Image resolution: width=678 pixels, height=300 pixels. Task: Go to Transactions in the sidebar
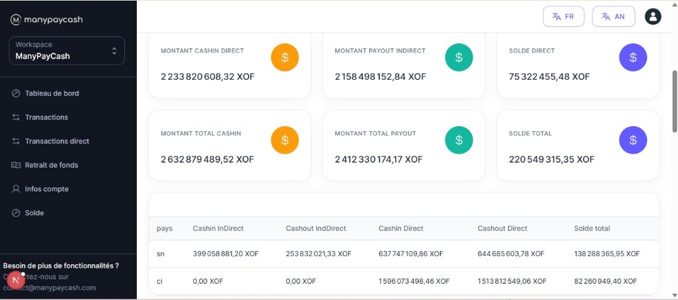46,117
